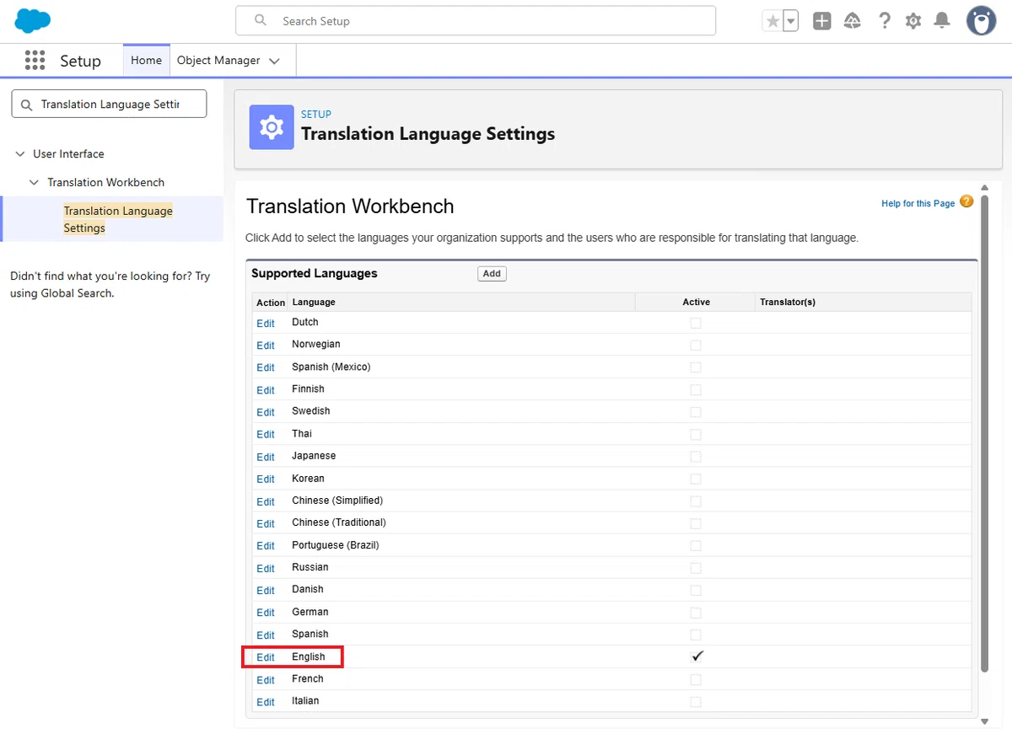This screenshot has width=1012, height=734.
Task: Switch to the Home tab
Action: (x=146, y=61)
